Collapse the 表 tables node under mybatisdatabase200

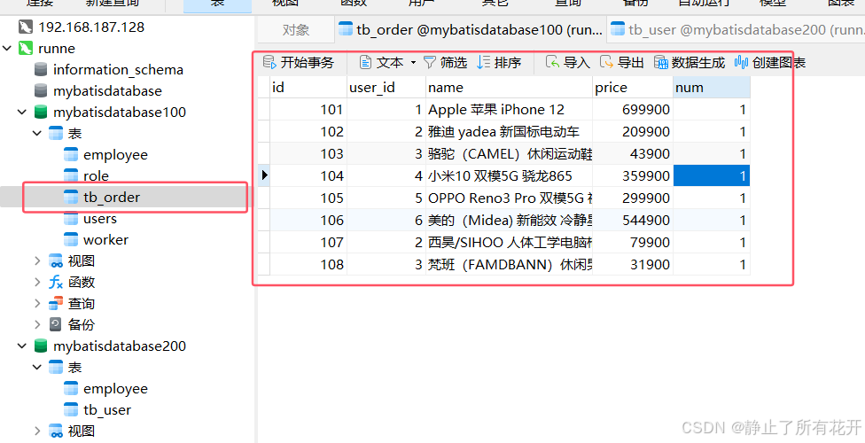(37, 368)
